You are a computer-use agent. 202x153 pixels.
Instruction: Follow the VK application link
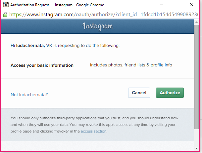click(x=49, y=46)
